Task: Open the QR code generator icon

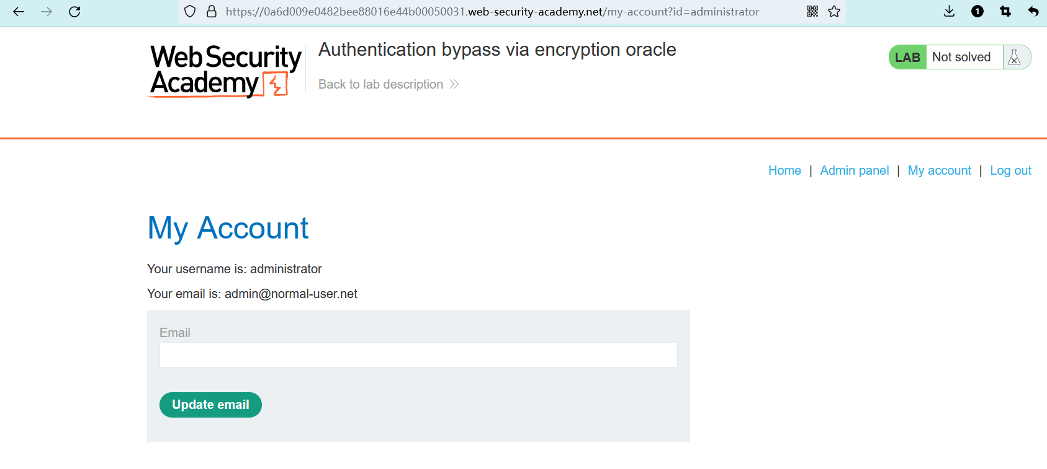Action: point(812,12)
